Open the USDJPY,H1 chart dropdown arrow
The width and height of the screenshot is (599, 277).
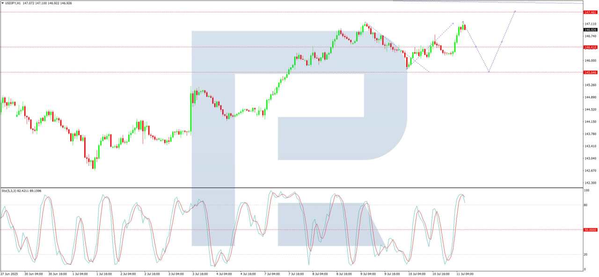coord(2,3)
